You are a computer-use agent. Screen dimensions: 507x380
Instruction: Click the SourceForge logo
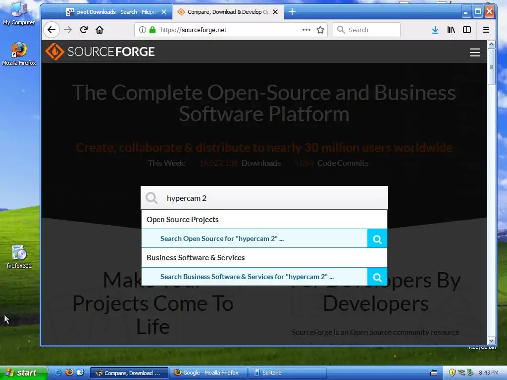[100, 51]
